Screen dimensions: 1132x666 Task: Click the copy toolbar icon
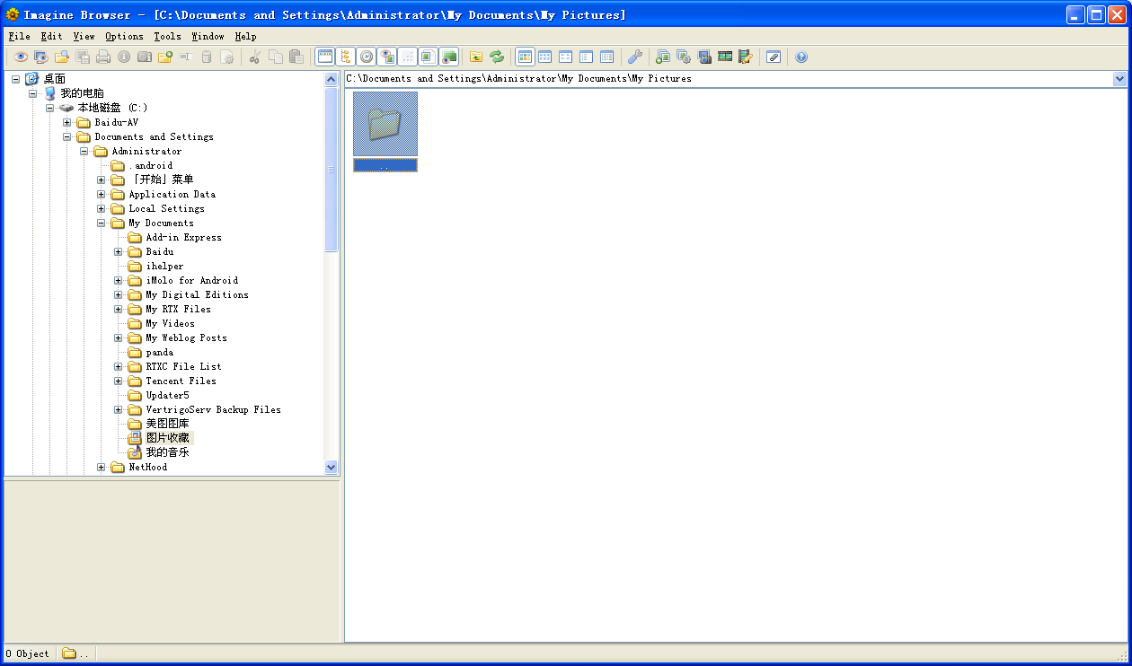point(276,57)
